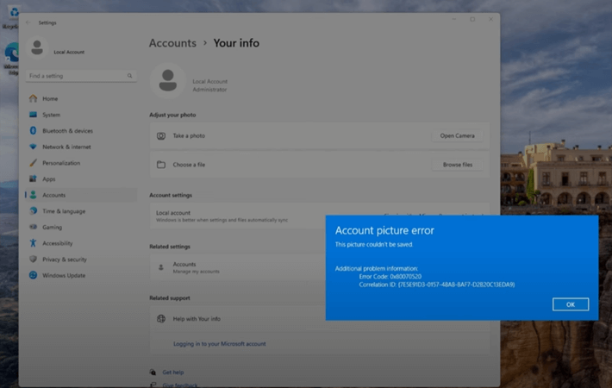612x388 pixels.
Task: Select the Windows Update menu label
Action: click(x=64, y=275)
